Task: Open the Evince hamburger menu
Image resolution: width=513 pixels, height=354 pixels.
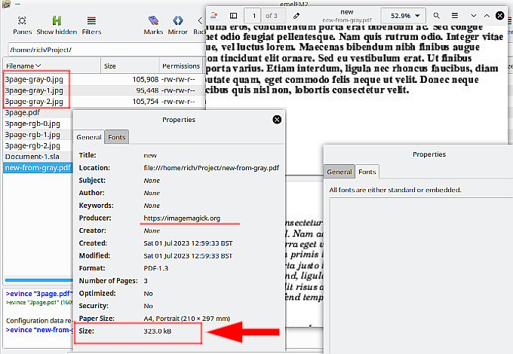Action: (x=455, y=16)
